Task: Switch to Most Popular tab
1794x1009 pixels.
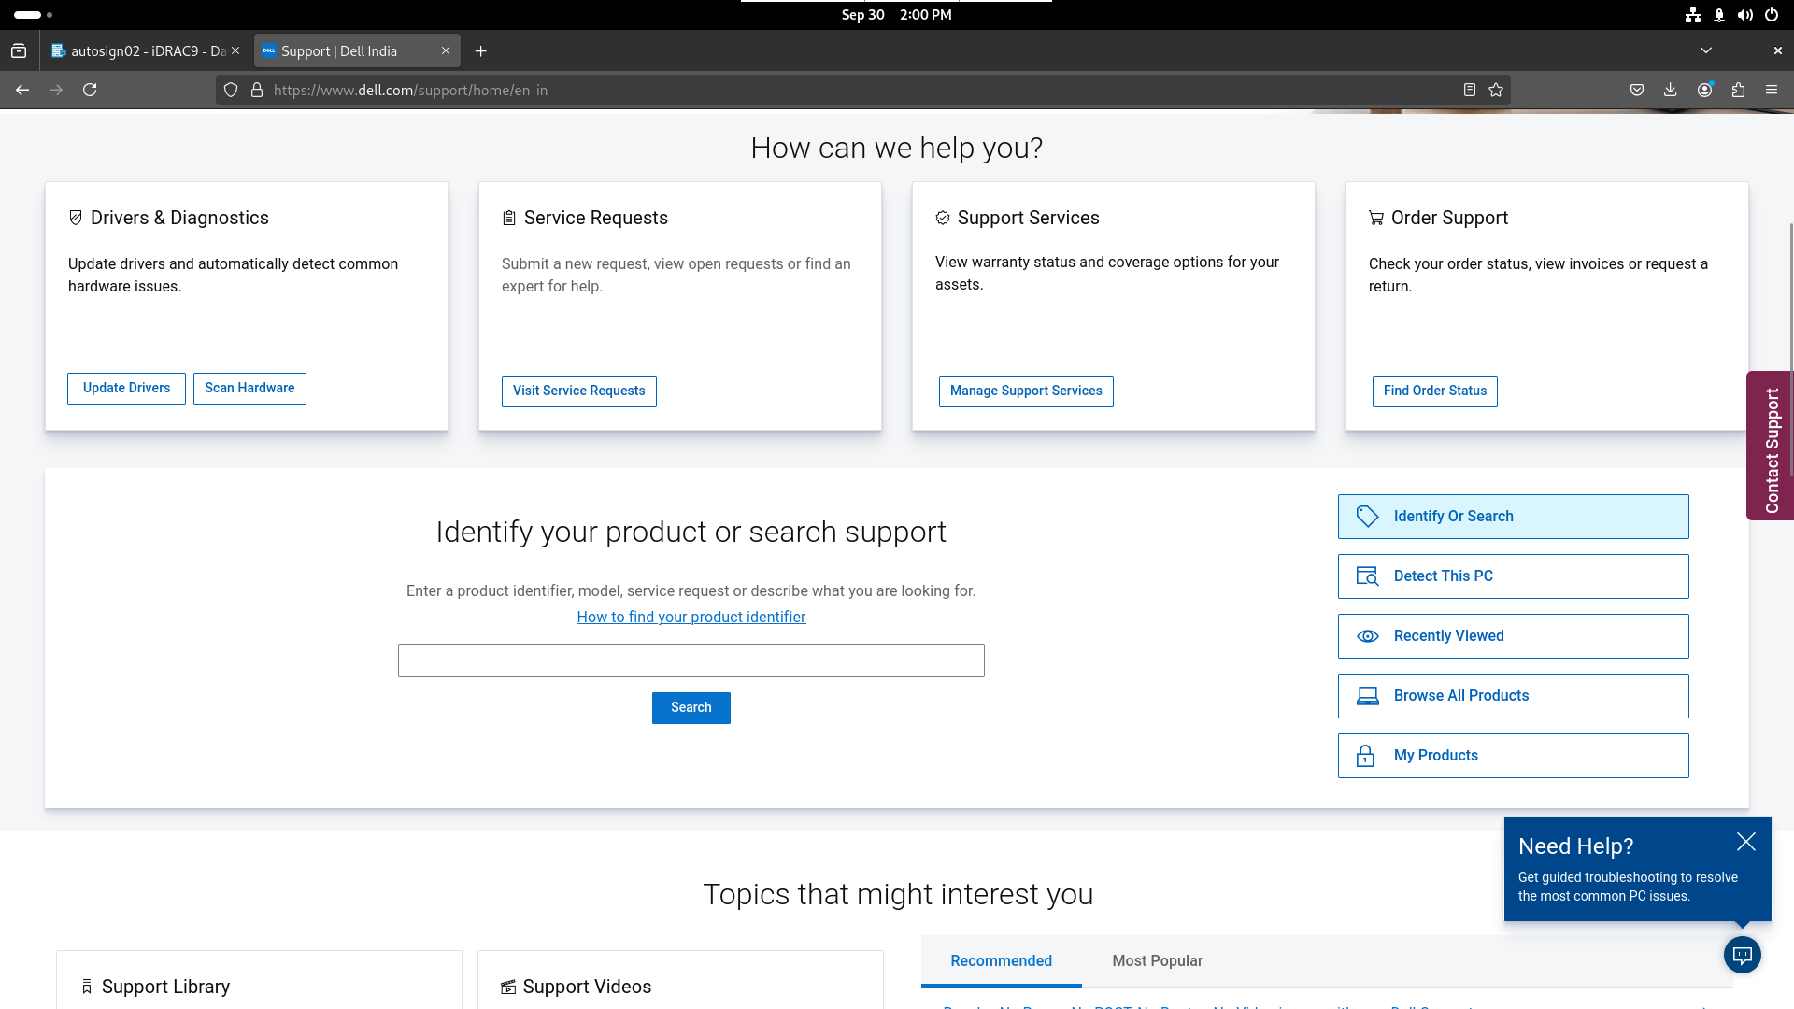Action: tap(1157, 960)
